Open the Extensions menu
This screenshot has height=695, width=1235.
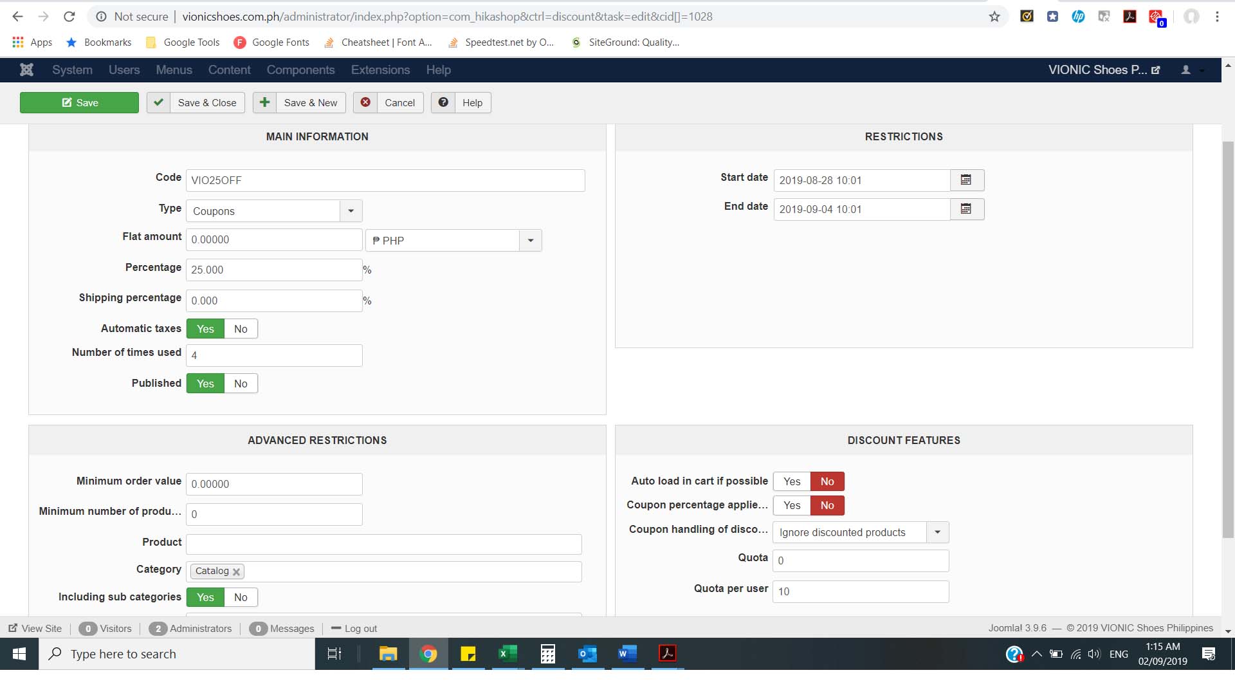[380, 69]
